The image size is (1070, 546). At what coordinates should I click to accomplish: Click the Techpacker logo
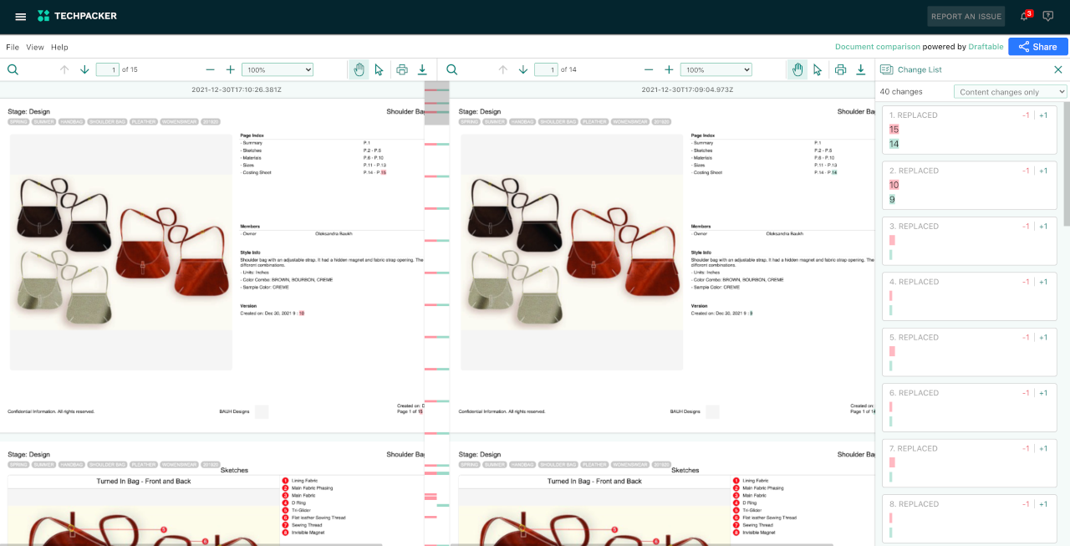coord(77,16)
